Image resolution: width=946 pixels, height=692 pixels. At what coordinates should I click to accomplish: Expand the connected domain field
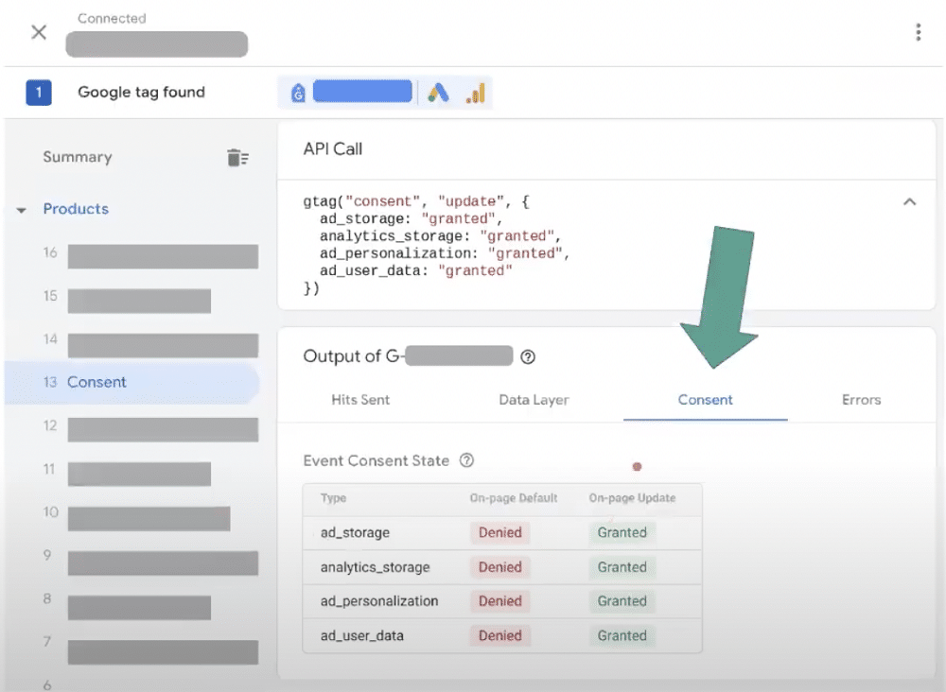click(x=156, y=44)
